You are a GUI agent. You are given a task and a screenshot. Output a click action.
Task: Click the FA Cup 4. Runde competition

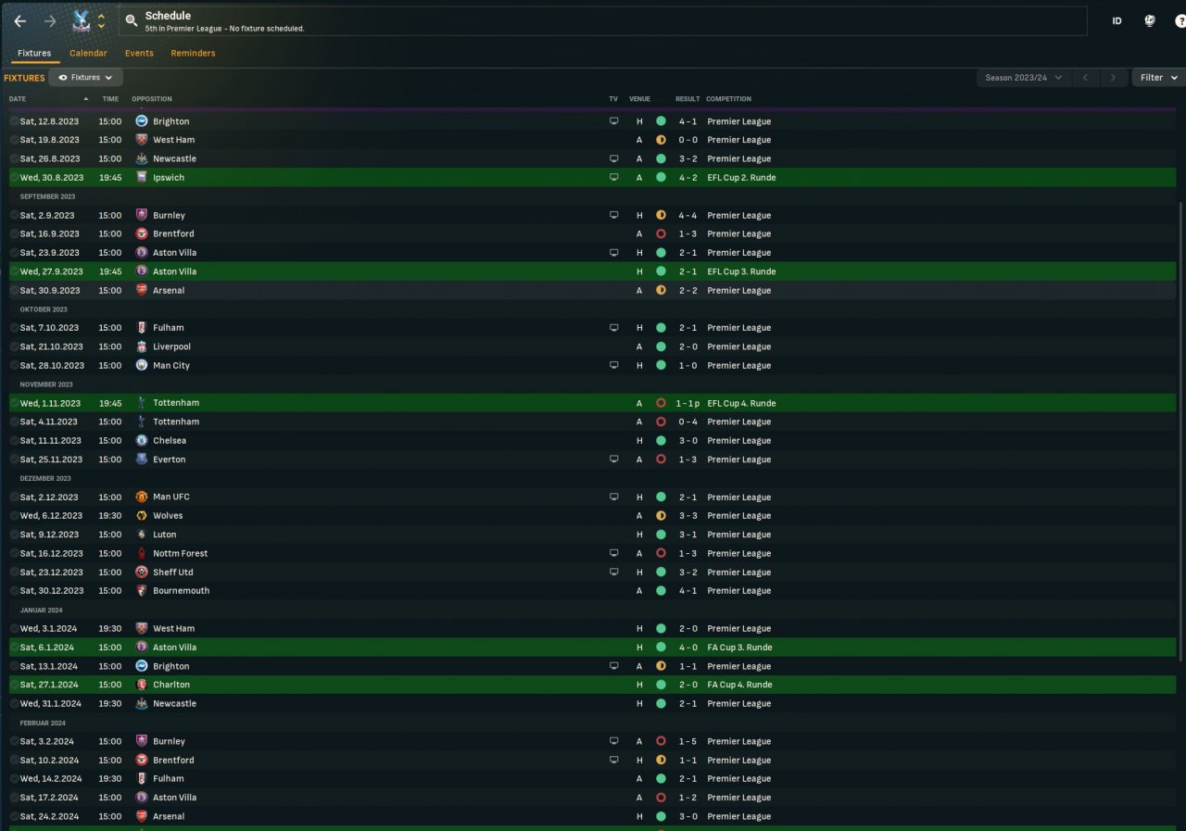tap(739, 685)
